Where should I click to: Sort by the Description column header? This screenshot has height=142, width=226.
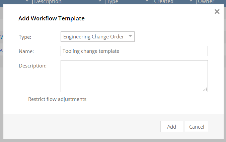pyautogui.click(x=48, y=2)
